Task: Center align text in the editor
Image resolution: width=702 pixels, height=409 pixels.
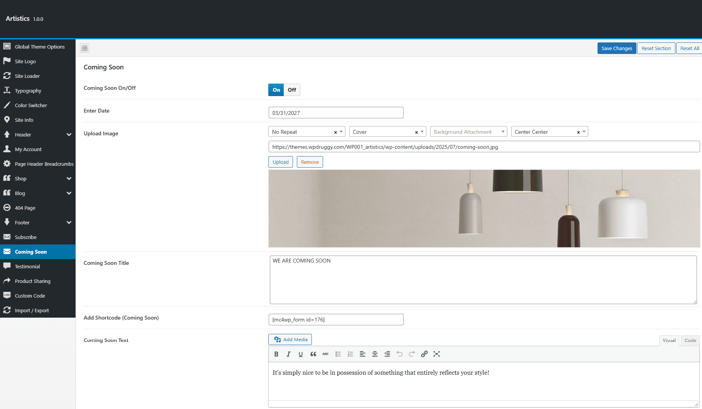Action: click(375, 354)
